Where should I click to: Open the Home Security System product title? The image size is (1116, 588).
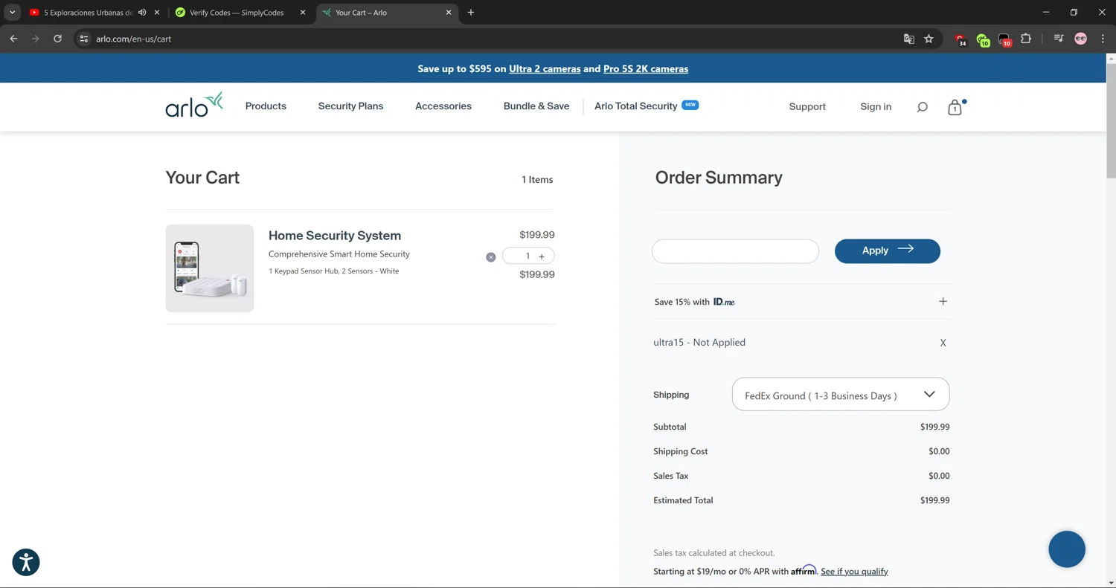tap(335, 236)
